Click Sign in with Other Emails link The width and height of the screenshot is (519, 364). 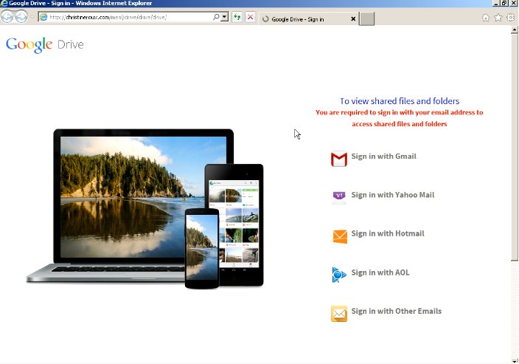396,312
